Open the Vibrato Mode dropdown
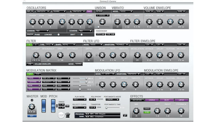218x122 pixels. pyautogui.click(x=126, y=11)
